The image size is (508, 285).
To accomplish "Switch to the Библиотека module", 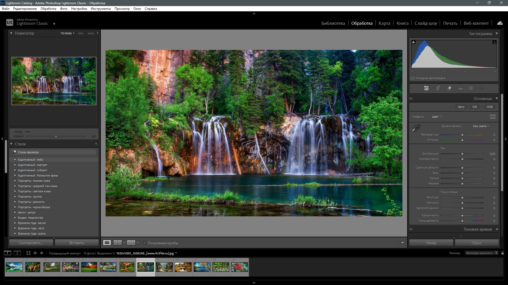I will [x=333, y=23].
